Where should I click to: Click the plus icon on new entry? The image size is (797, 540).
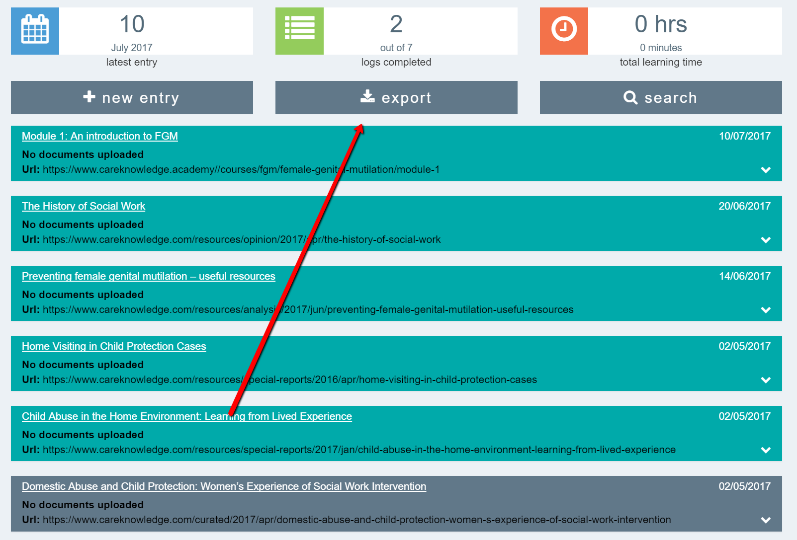click(x=89, y=97)
